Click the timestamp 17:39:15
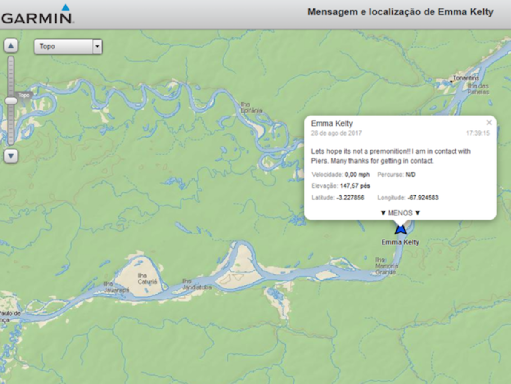 pos(478,133)
